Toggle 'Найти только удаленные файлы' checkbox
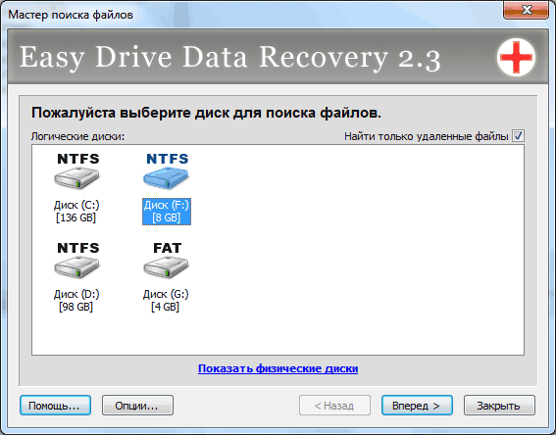The width and height of the screenshot is (556, 435). click(x=518, y=136)
